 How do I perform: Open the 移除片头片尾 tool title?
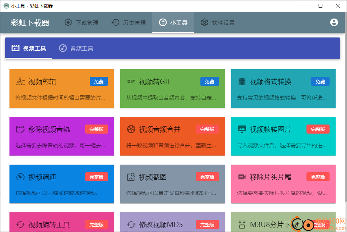pyautogui.click(x=270, y=177)
